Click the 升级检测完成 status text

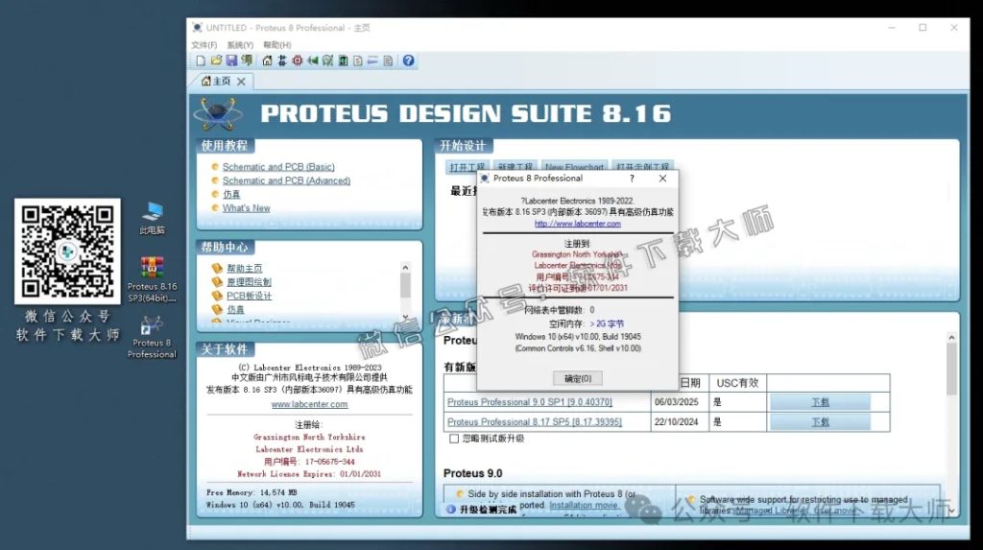coord(489,510)
